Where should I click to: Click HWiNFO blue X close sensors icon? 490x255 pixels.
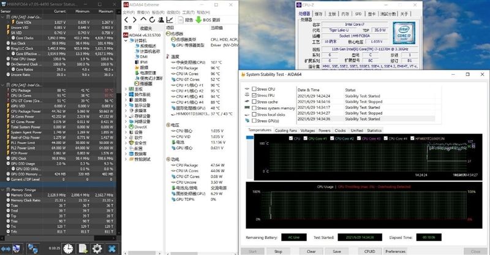[x=111, y=248]
